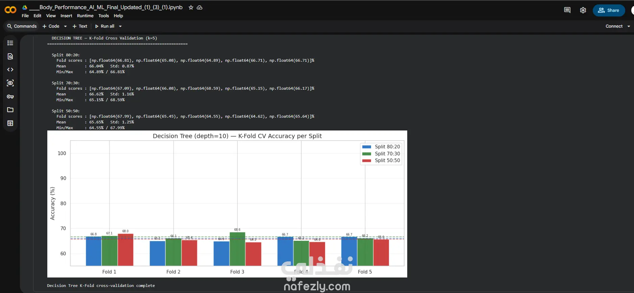Star the notebook with the star icon
Image resolution: width=634 pixels, height=293 pixels.
pyautogui.click(x=191, y=7)
